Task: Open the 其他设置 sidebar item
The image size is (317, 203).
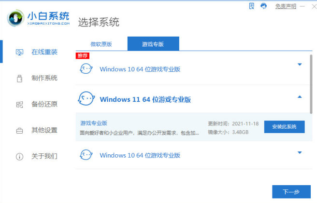Action: point(44,130)
